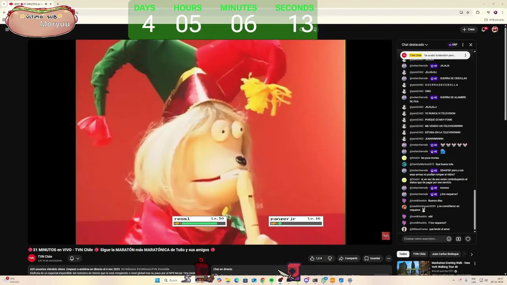Open Manhattan Evening Walk video options
The image size is (507, 285).
click(475, 263)
